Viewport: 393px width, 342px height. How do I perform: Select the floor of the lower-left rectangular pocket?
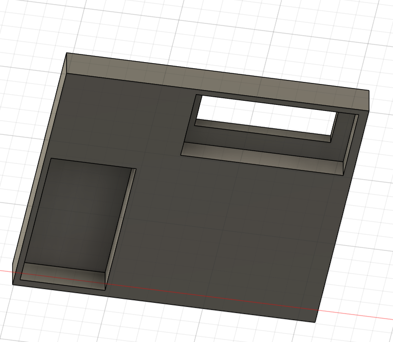click(x=77, y=215)
